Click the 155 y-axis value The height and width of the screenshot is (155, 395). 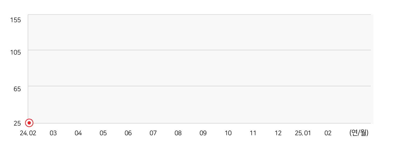15,20
